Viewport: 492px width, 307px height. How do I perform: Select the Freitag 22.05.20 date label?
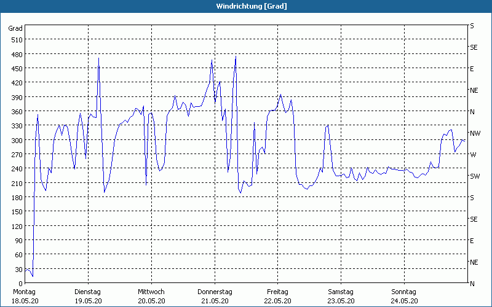pos(278,296)
